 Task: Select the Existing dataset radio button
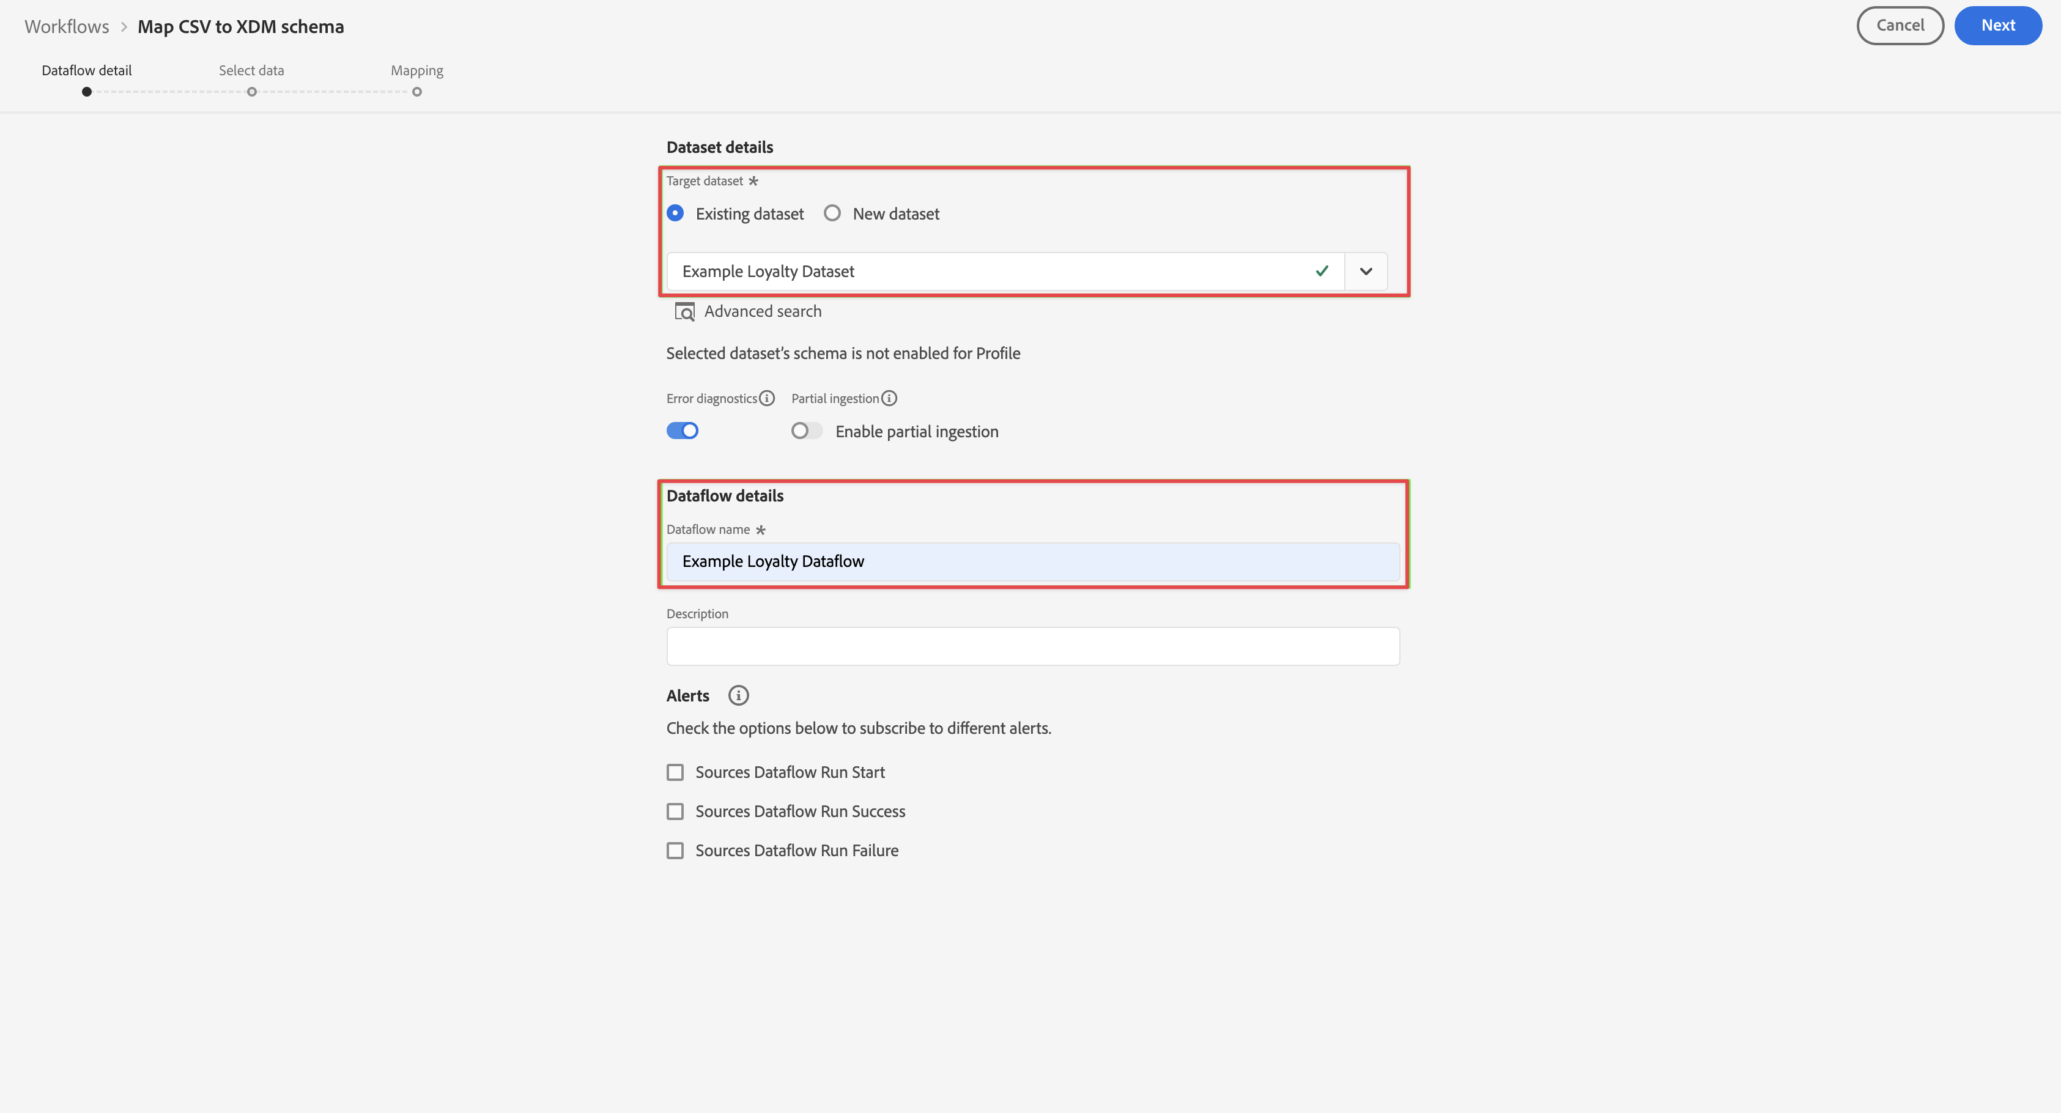tap(675, 213)
